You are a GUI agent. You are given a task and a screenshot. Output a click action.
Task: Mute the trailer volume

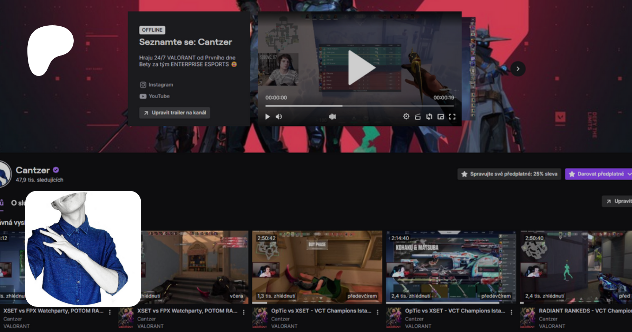279,117
